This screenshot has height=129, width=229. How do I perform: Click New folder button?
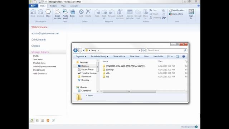(x=158, y=56)
